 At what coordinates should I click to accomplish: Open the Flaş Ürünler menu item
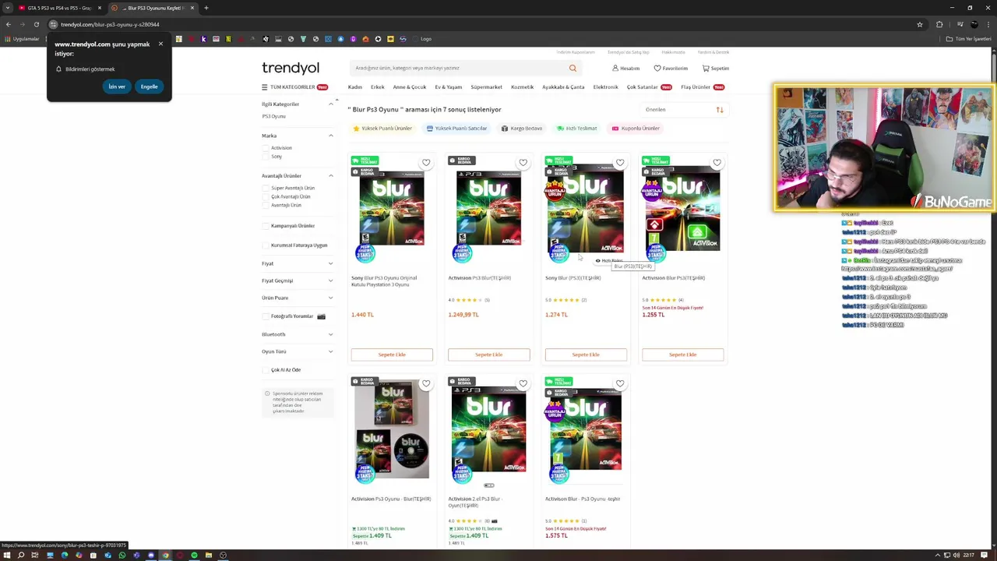[x=696, y=87]
